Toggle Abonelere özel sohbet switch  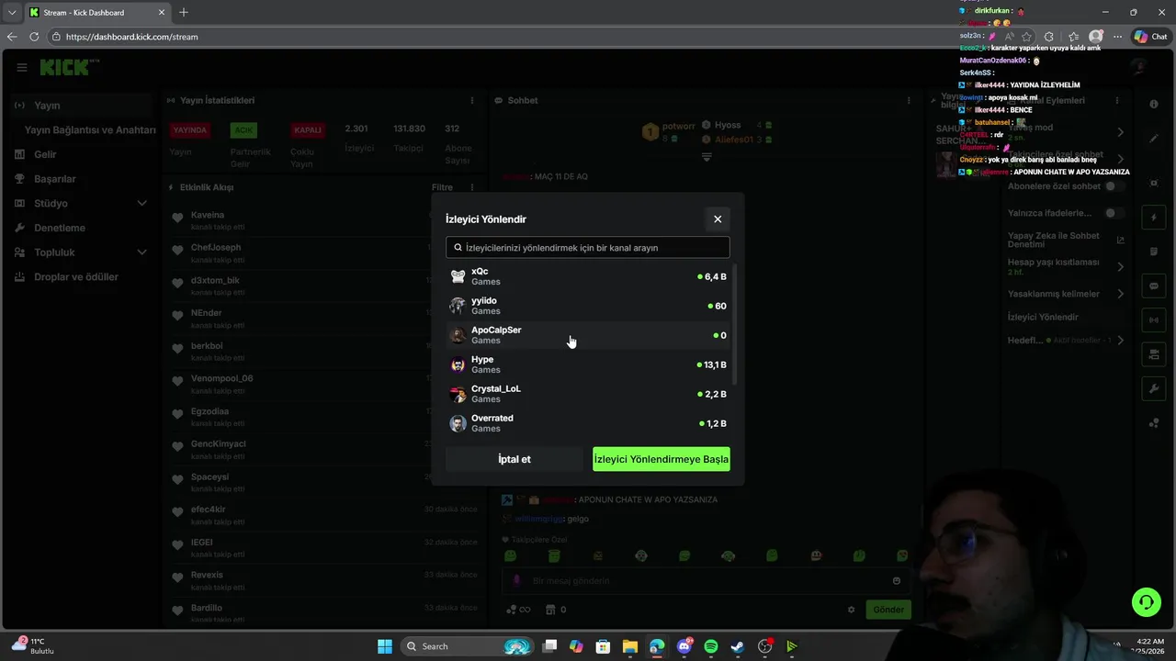(x=1114, y=186)
